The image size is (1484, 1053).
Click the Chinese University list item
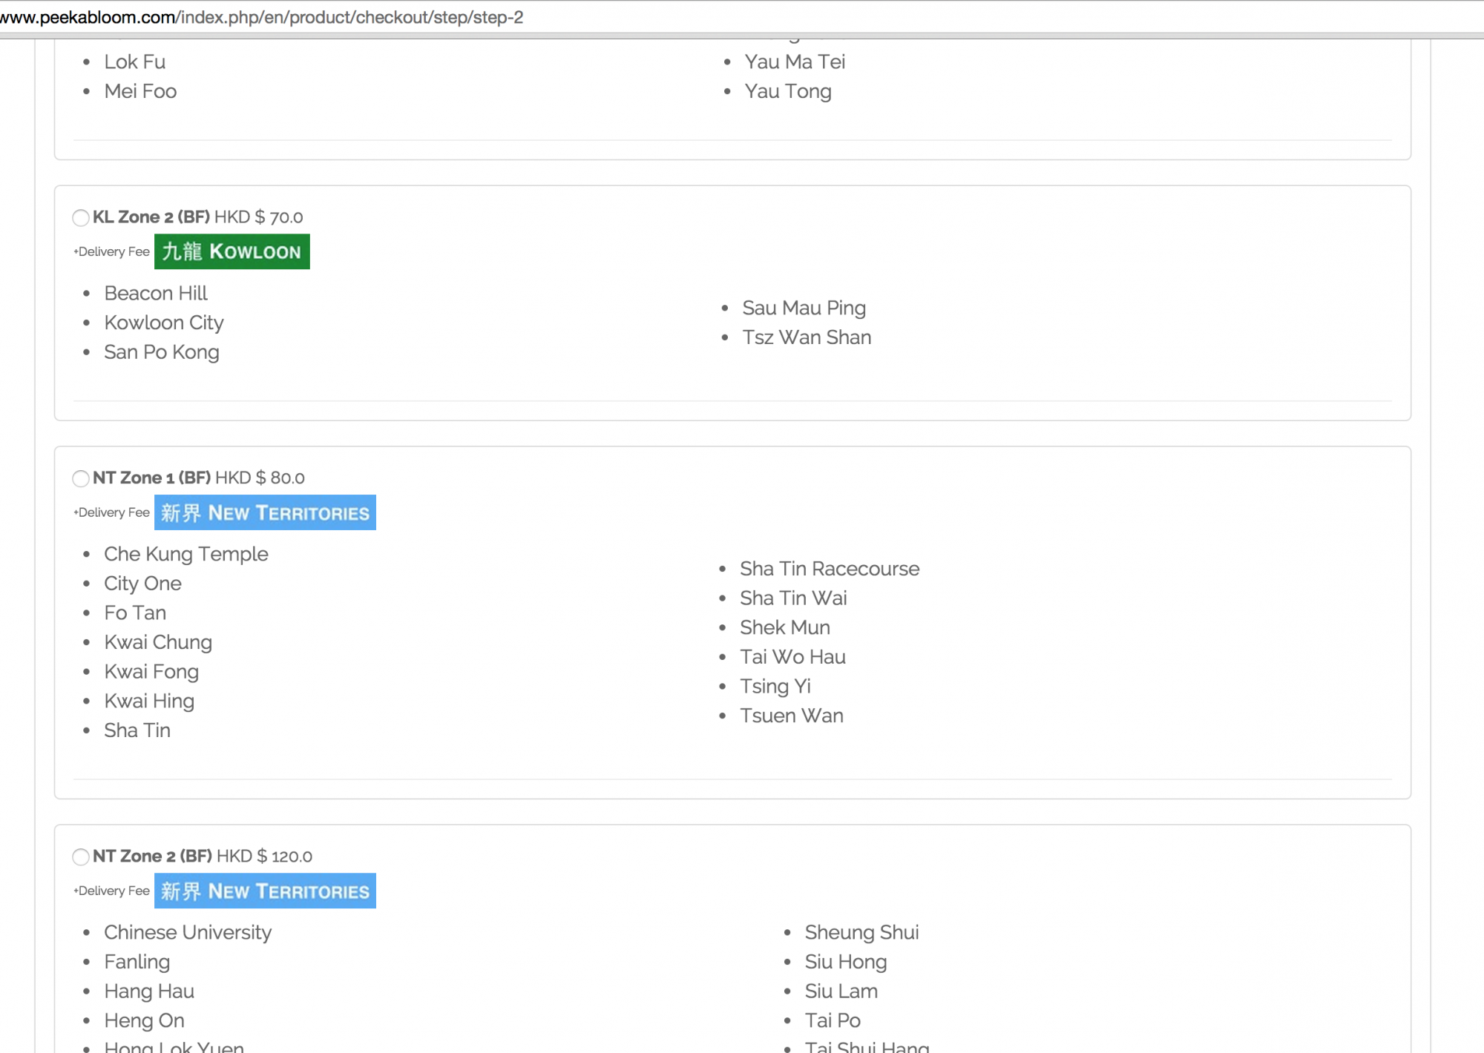click(x=188, y=932)
